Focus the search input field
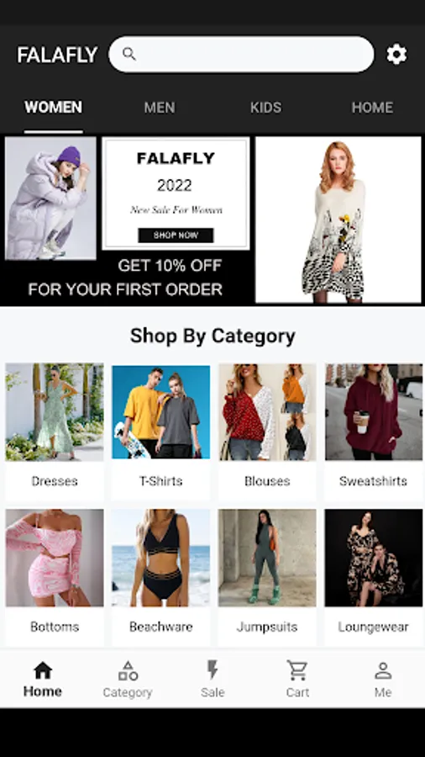The height and width of the screenshot is (757, 425). 241,54
